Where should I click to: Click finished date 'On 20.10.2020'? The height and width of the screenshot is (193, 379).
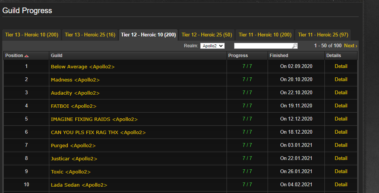click(x=296, y=79)
